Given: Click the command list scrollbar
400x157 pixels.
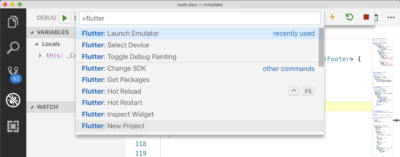Looking at the screenshot, I should pos(321,47).
